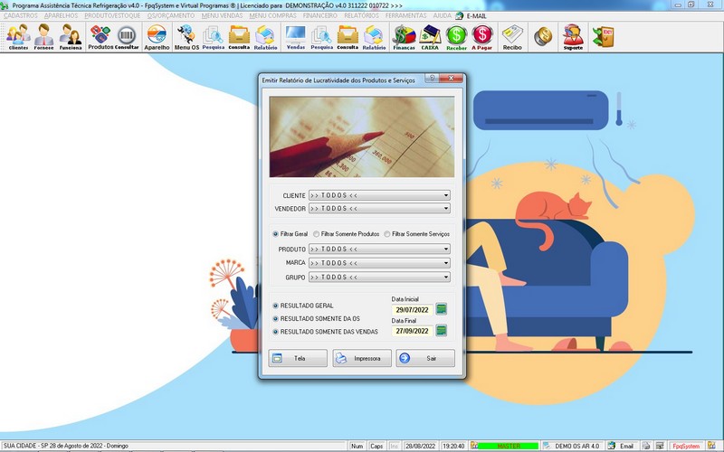
Task: Open the Recibo toolbar icon
Action: [512, 37]
